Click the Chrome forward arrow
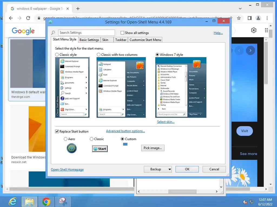The image size is (277, 207). tap(19, 18)
